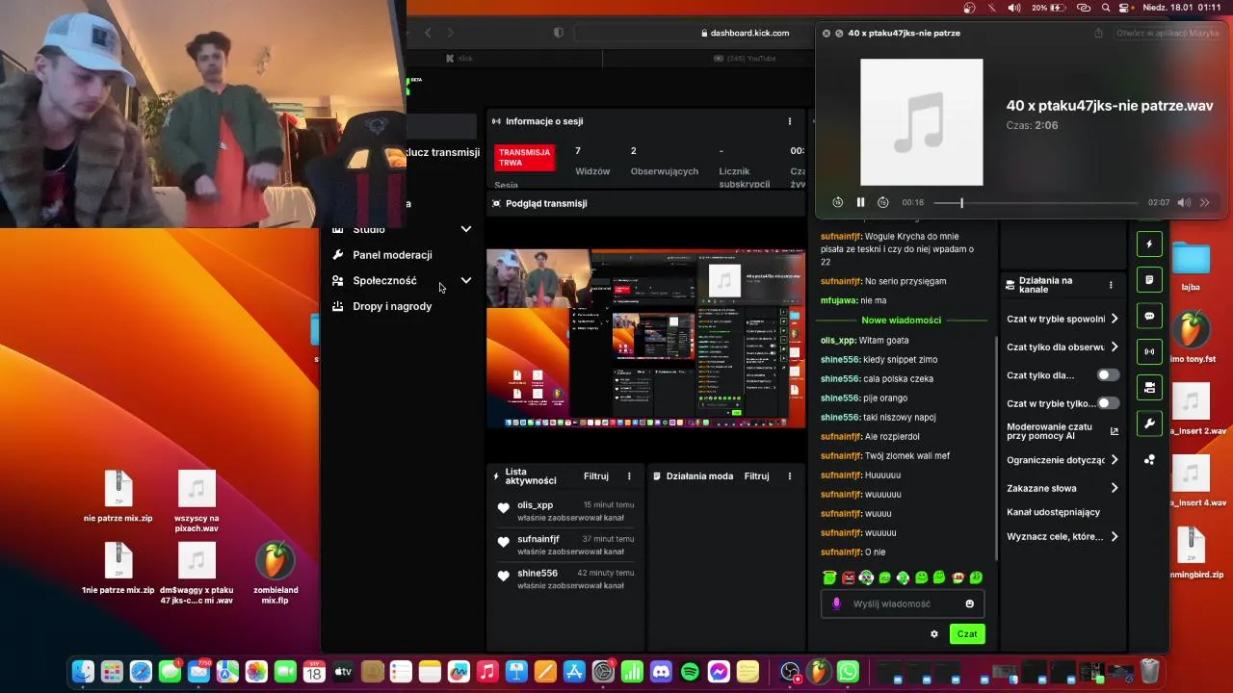Open Kanał udostępniający option

(1053, 512)
